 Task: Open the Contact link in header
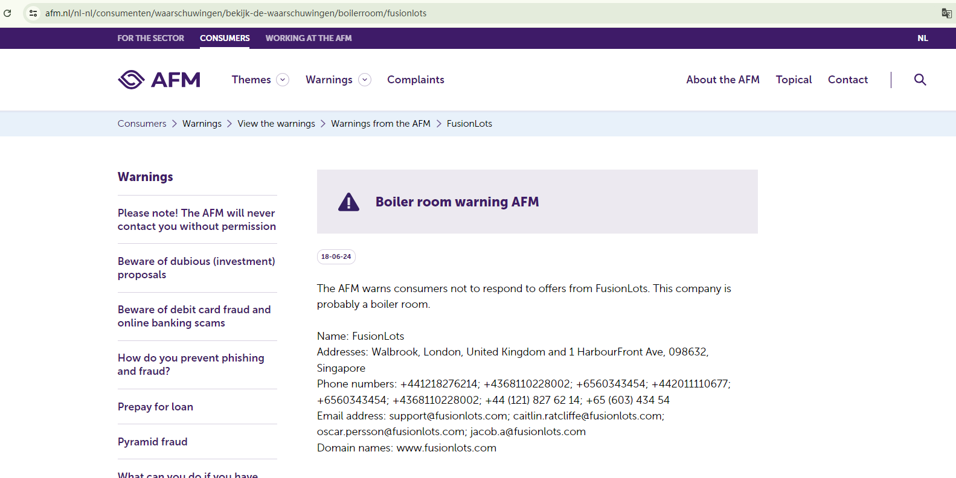pyautogui.click(x=847, y=80)
